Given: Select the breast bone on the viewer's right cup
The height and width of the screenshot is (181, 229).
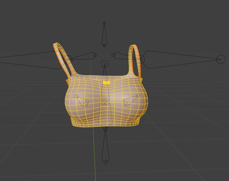Looking at the screenshot, I should [131, 100].
